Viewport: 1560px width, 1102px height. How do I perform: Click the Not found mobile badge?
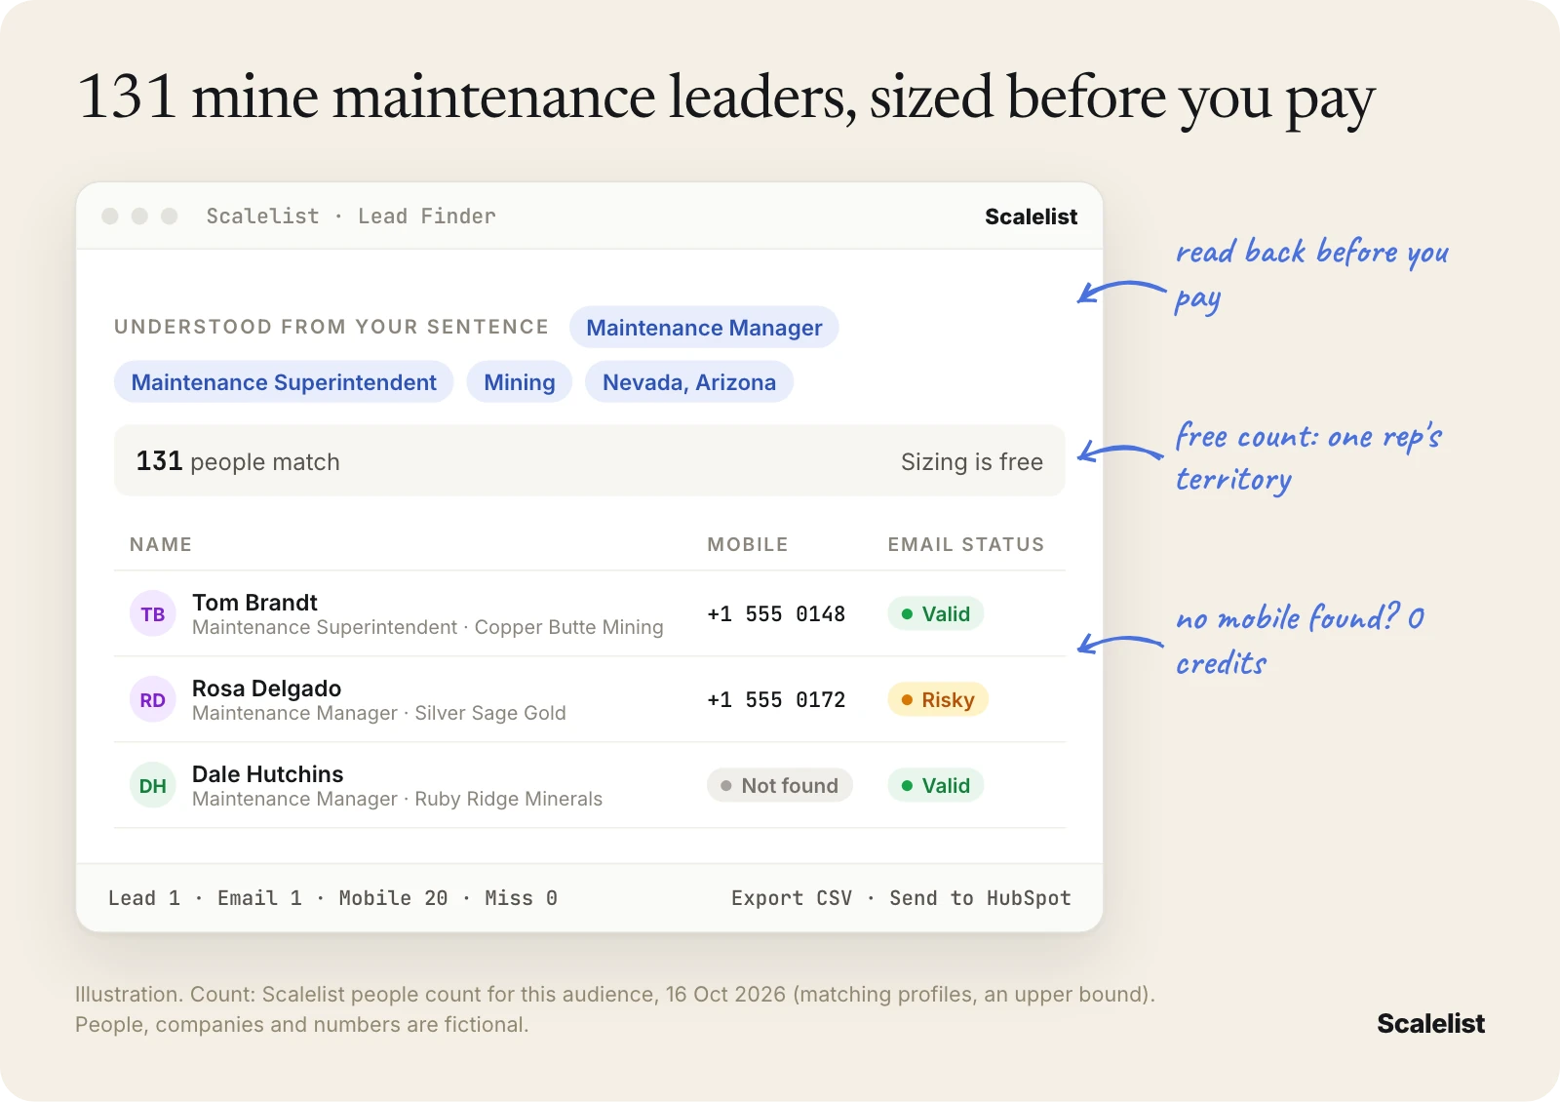780,785
